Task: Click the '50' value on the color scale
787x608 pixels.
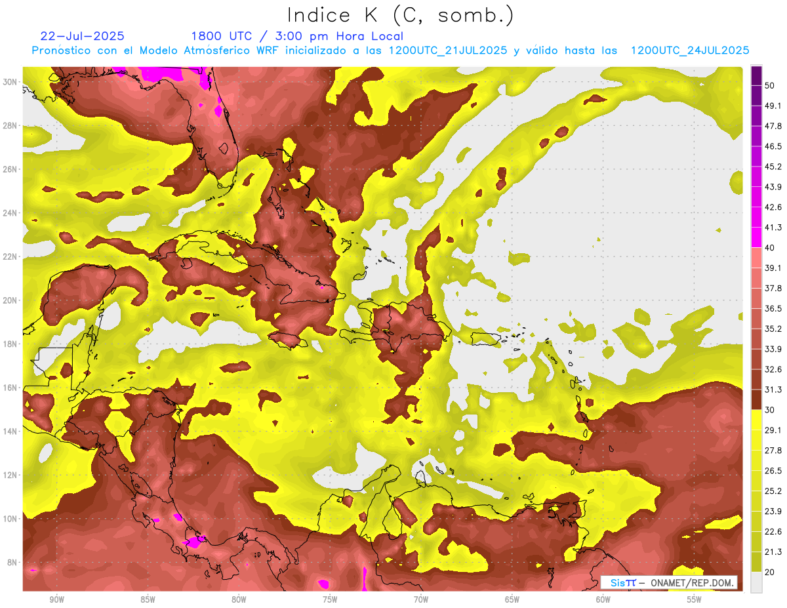Action: tap(770, 86)
